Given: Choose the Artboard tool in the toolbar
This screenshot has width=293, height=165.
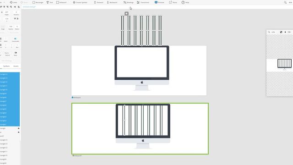Looking at the screenshot, I should (x=61, y=2).
